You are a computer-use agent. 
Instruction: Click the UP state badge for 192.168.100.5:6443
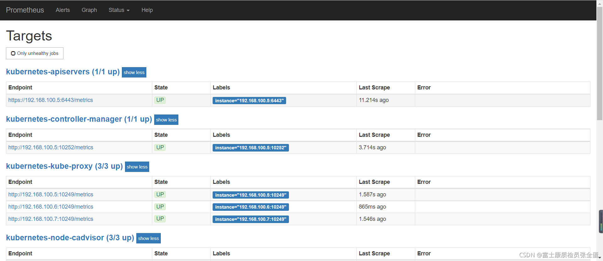(160, 100)
